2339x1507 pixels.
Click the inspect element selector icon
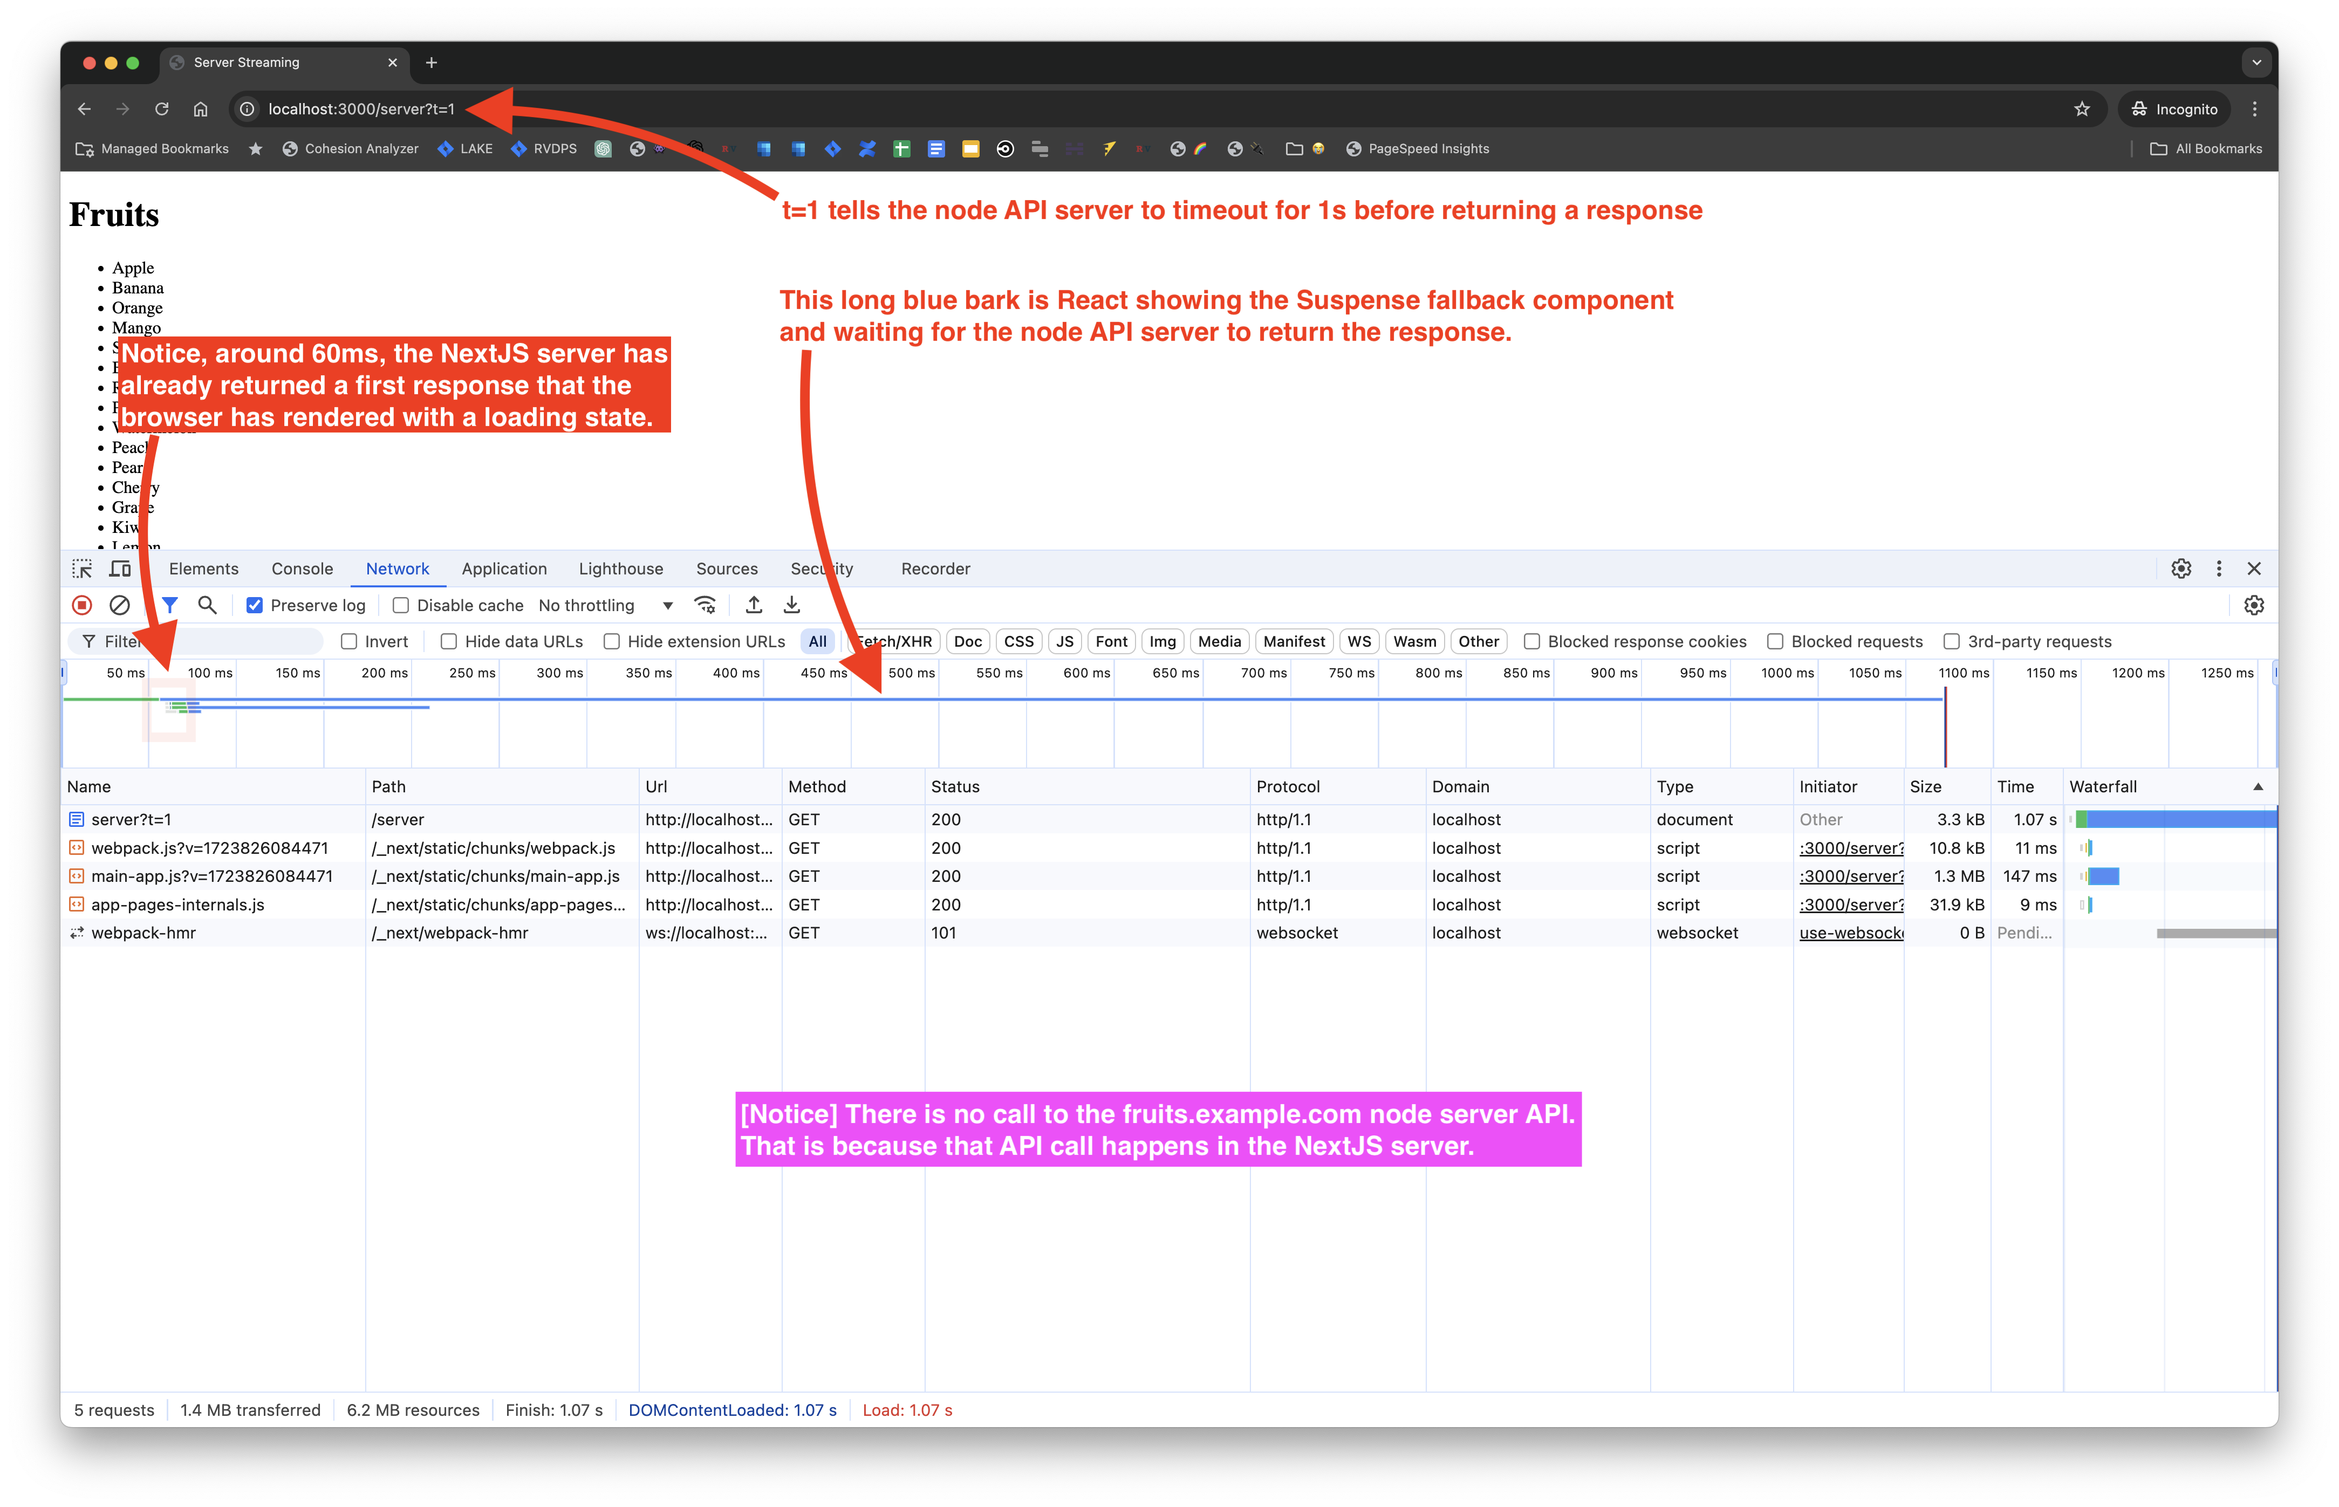coord(82,568)
